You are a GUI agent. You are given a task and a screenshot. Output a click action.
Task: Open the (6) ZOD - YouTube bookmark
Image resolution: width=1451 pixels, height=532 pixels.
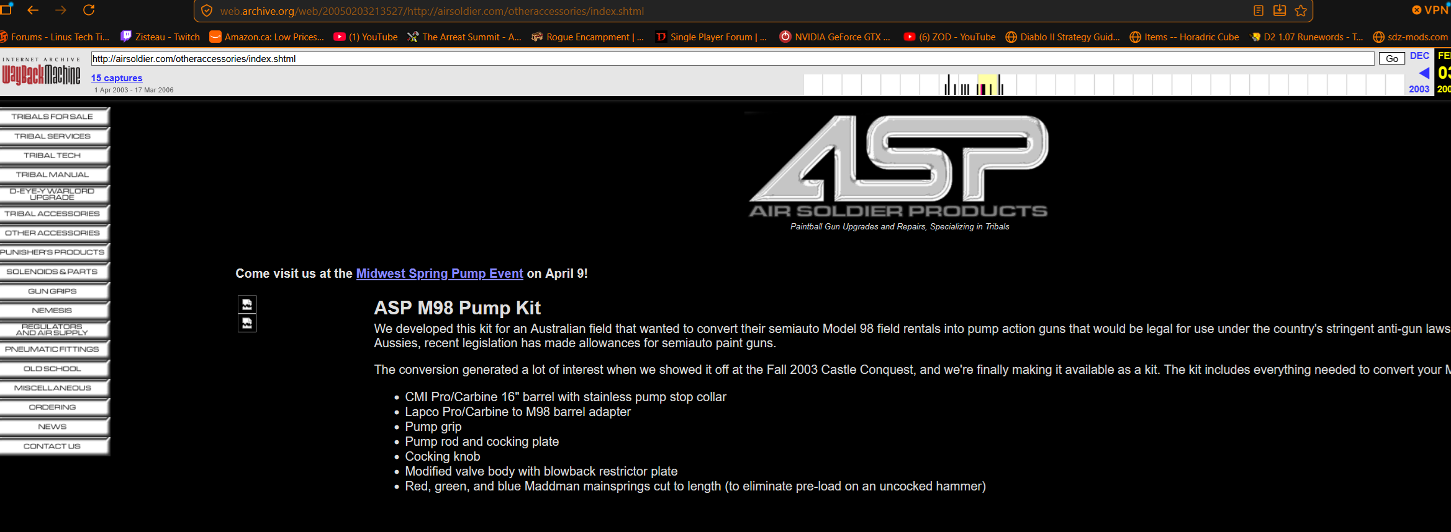(x=950, y=37)
